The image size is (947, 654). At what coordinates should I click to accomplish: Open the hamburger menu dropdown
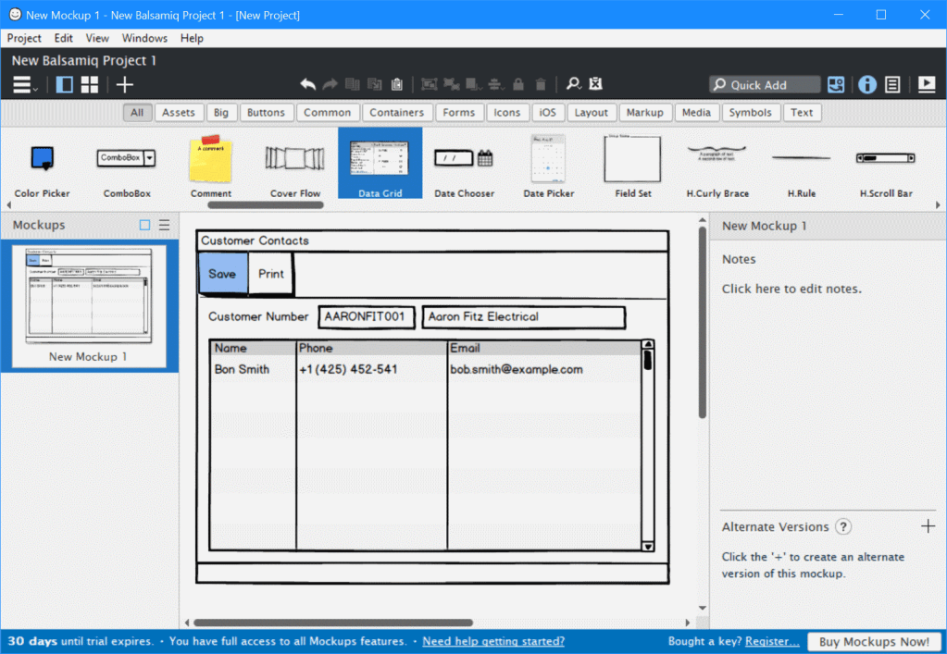[x=20, y=84]
